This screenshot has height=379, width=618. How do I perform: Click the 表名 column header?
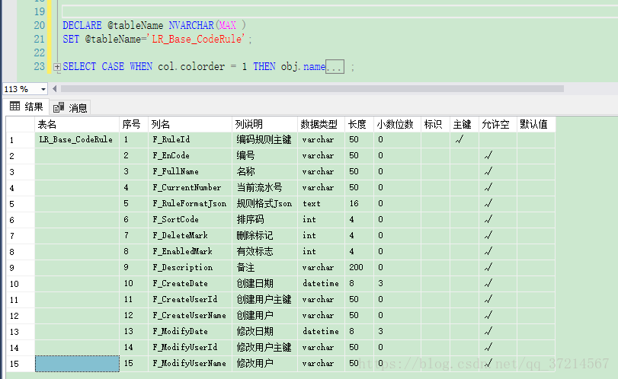[x=77, y=124]
